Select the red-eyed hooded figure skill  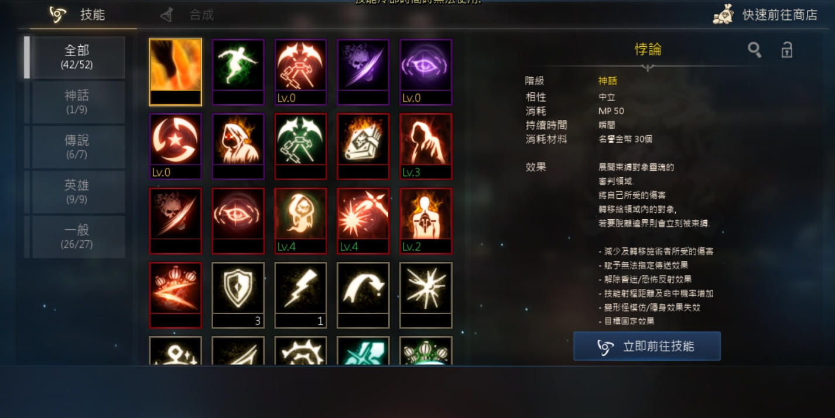pyautogui.click(x=238, y=146)
